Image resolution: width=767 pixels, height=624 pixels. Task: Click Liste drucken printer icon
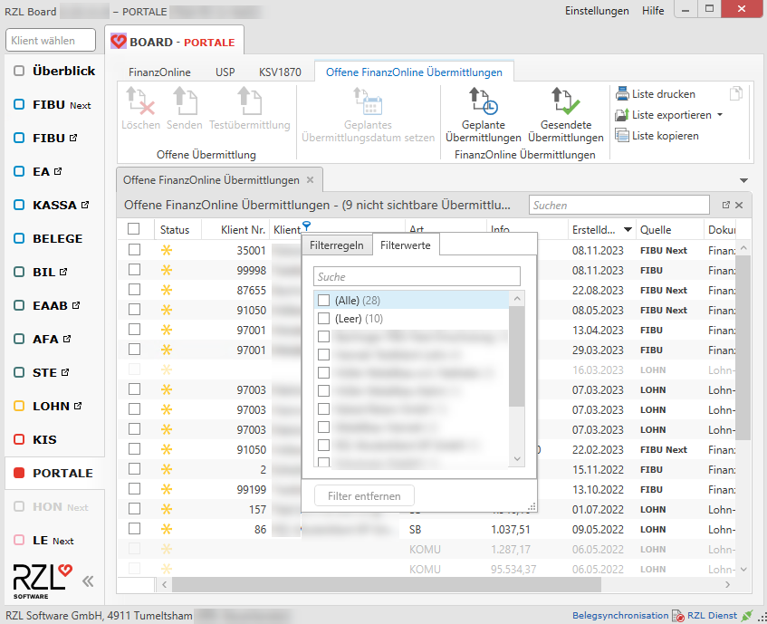(622, 94)
